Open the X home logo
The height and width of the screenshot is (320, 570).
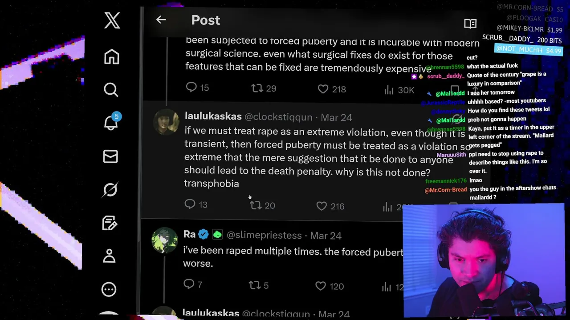click(x=112, y=20)
